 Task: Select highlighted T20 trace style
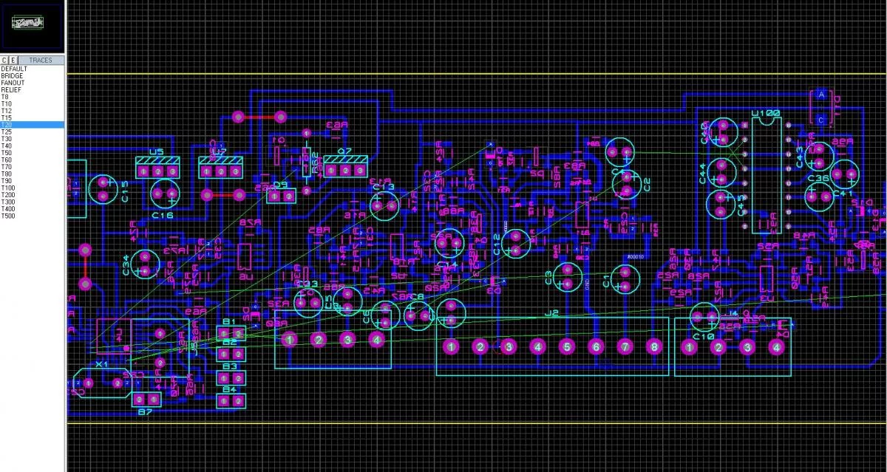33,125
